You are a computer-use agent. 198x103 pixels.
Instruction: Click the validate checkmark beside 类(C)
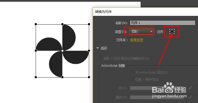click(x=190, y=88)
